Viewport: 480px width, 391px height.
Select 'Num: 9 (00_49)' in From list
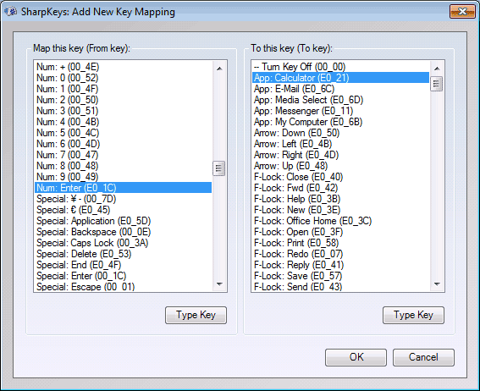coord(124,177)
